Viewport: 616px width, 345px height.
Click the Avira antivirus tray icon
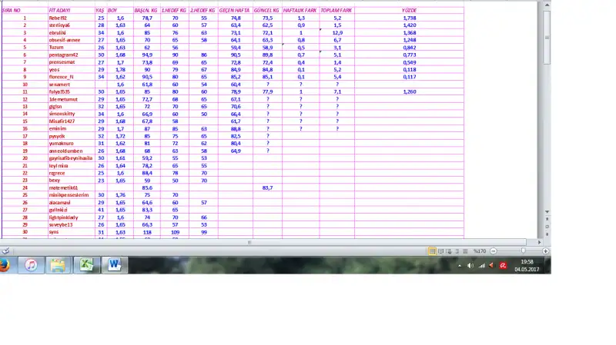502,265
